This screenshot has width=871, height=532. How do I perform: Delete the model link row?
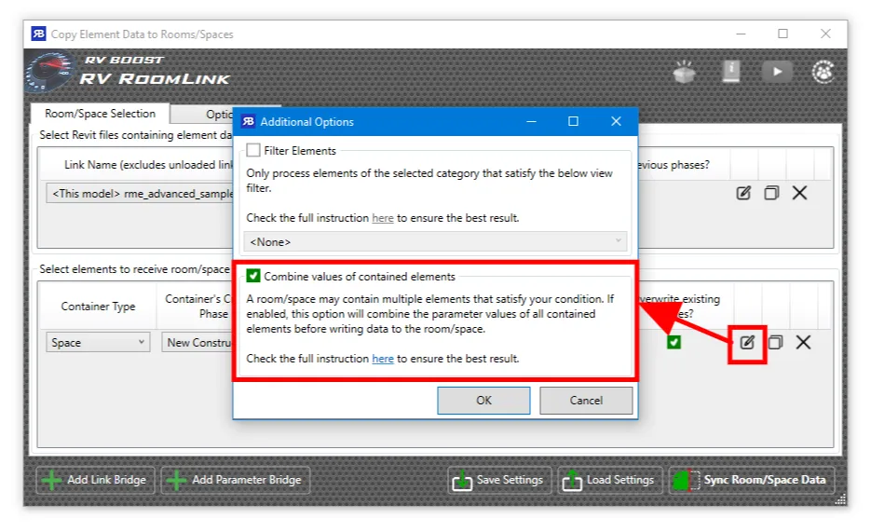(x=800, y=193)
